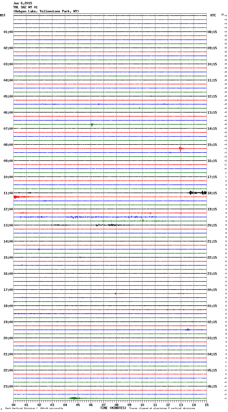Viewport: 228px width, 412px height.
Task: Click minute "15" on the bottom axis
Action: coord(206,405)
